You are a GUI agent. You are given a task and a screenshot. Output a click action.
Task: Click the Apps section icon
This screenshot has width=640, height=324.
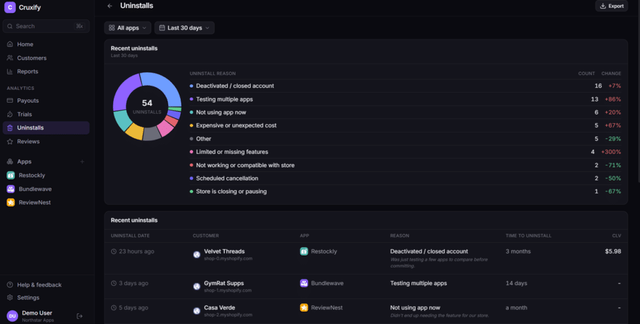(x=10, y=162)
